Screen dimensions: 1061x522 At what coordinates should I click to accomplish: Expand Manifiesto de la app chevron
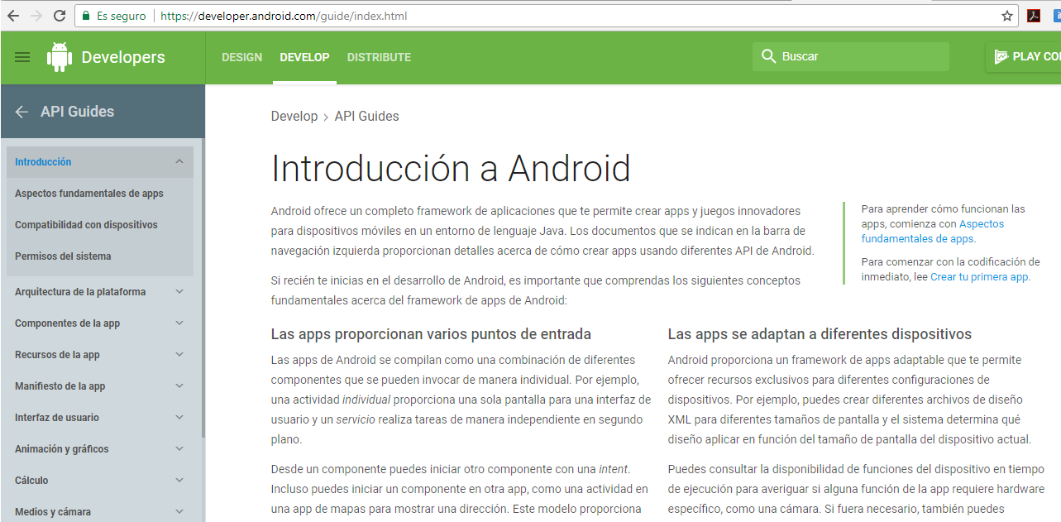pyautogui.click(x=179, y=386)
